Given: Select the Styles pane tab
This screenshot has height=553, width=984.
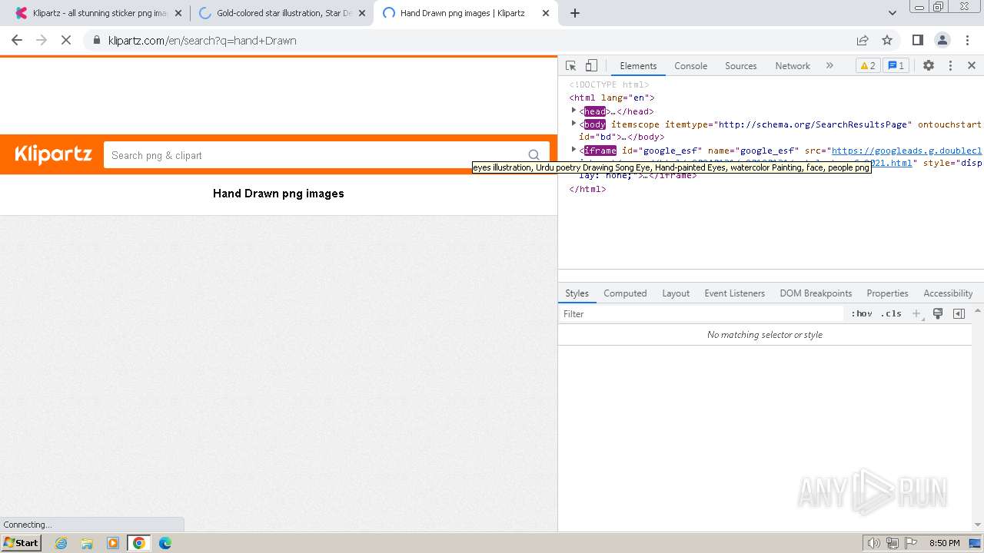Looking at the screenshot, I should click(x=577, y=293).
